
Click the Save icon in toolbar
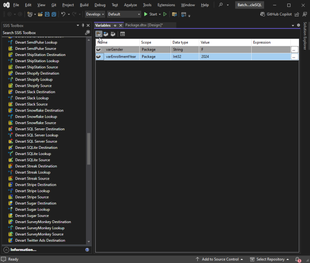coord(47,14)
